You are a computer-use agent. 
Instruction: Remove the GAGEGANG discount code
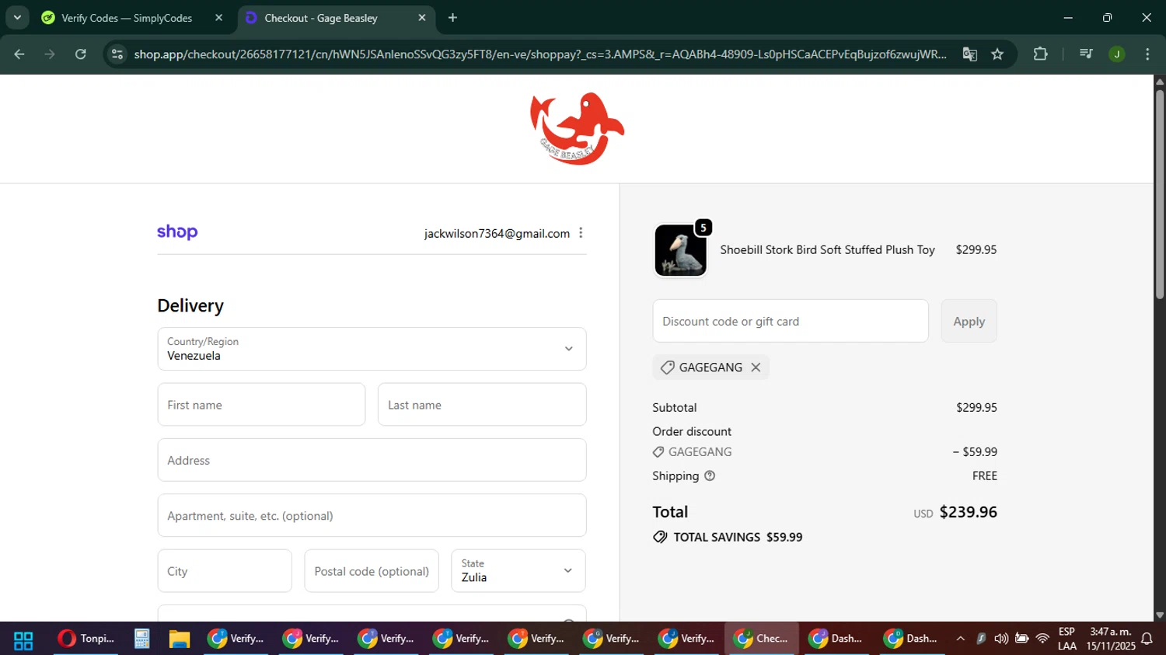(756, 368)
